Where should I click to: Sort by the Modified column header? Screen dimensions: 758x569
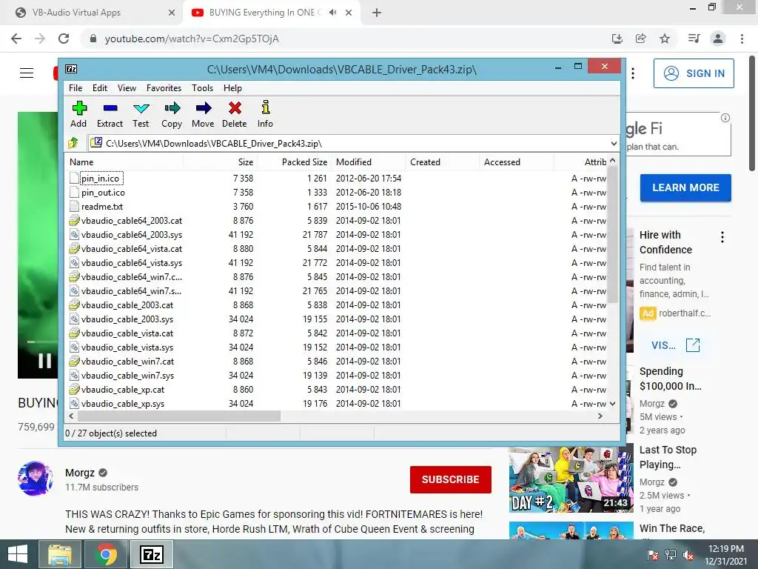[354, 162]
